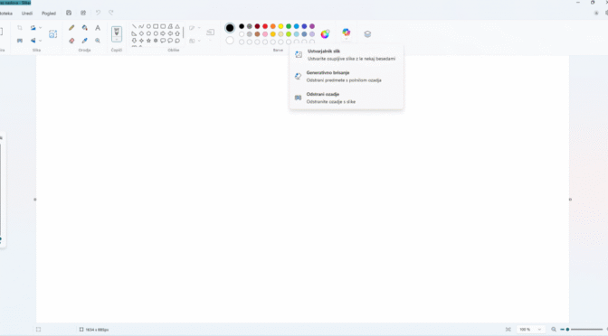Open the Layers panel icon
The height and width of the screenshot is (336, 608).
coord(367,34)
